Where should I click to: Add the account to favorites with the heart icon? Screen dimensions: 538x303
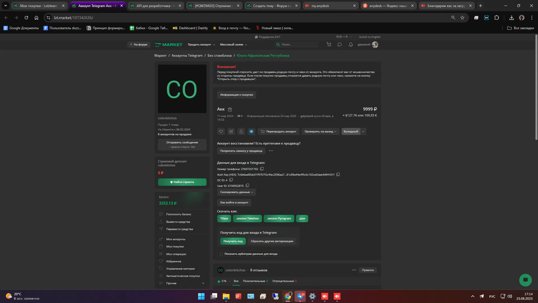point(221,131)
